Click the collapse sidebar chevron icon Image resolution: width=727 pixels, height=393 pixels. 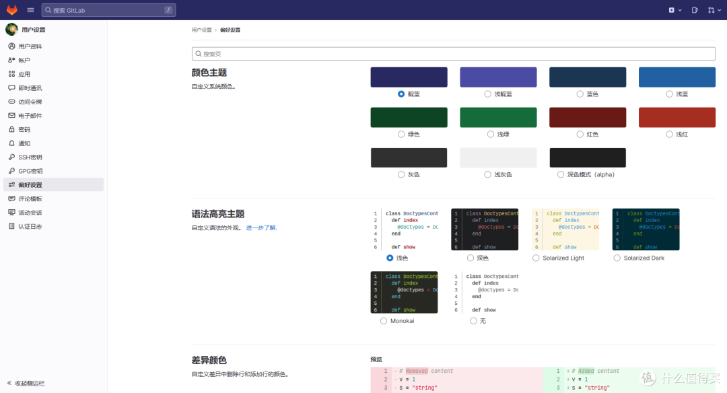pyautogui.click(x=9, y=384)
